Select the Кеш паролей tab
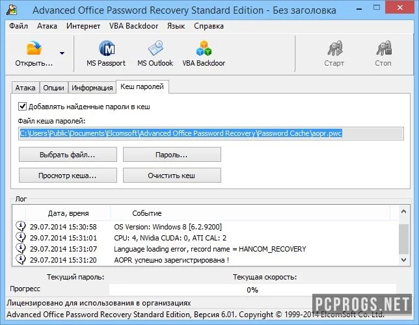419x325 pixels. (x=142, y=86)
